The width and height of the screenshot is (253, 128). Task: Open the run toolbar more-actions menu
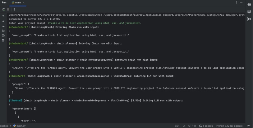pos(14,9)
